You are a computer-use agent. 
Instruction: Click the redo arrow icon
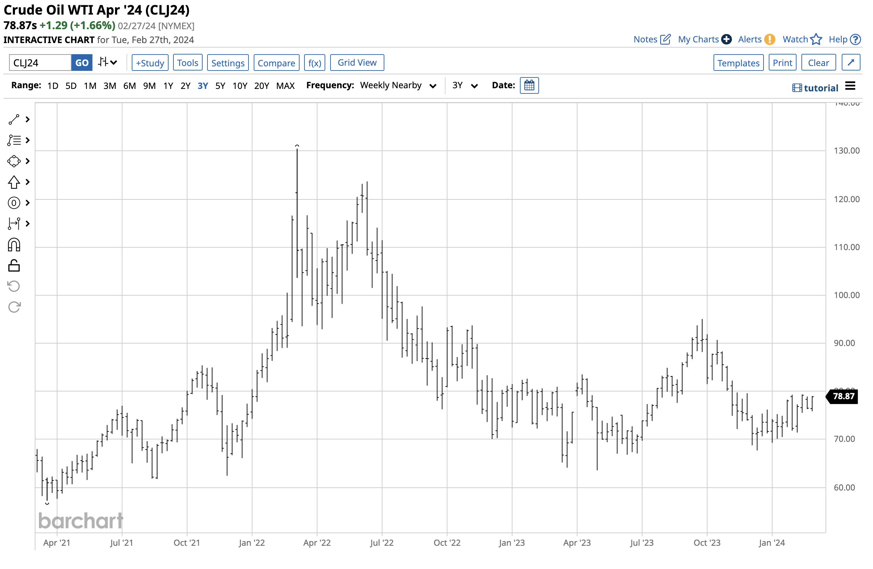coord(14,307)
